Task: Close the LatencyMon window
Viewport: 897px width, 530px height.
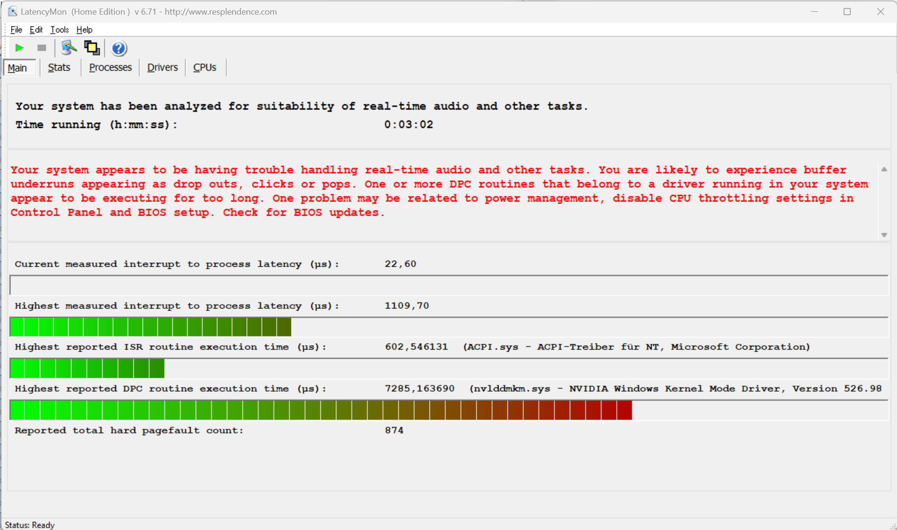Action: pos(880,11)
